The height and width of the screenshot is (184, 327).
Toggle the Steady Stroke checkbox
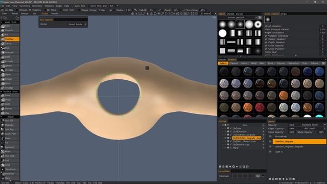coord(79,10)
